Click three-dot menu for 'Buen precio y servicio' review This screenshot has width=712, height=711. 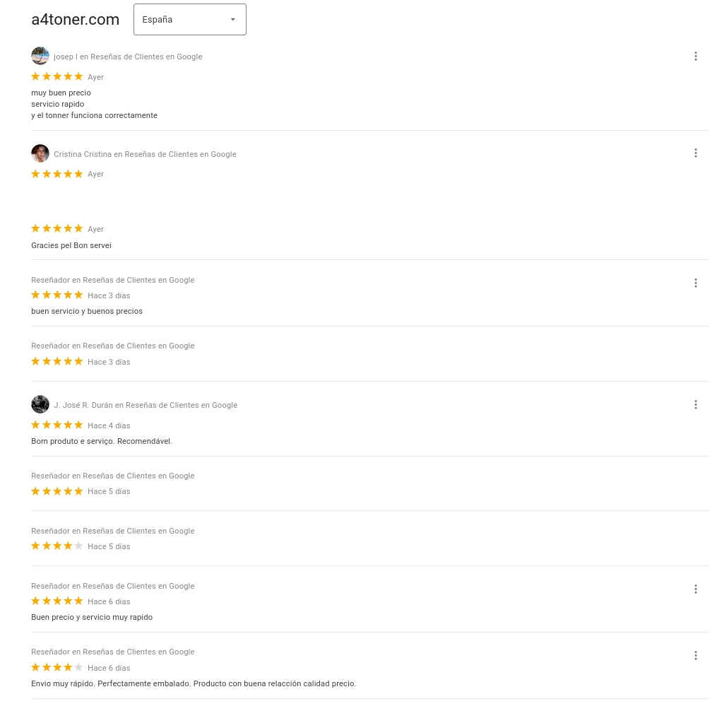coord(695,589)
